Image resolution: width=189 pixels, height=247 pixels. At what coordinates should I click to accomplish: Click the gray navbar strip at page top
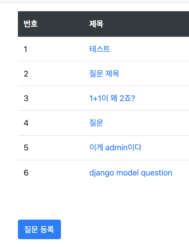pyautogui.click(x=94, y=1)
